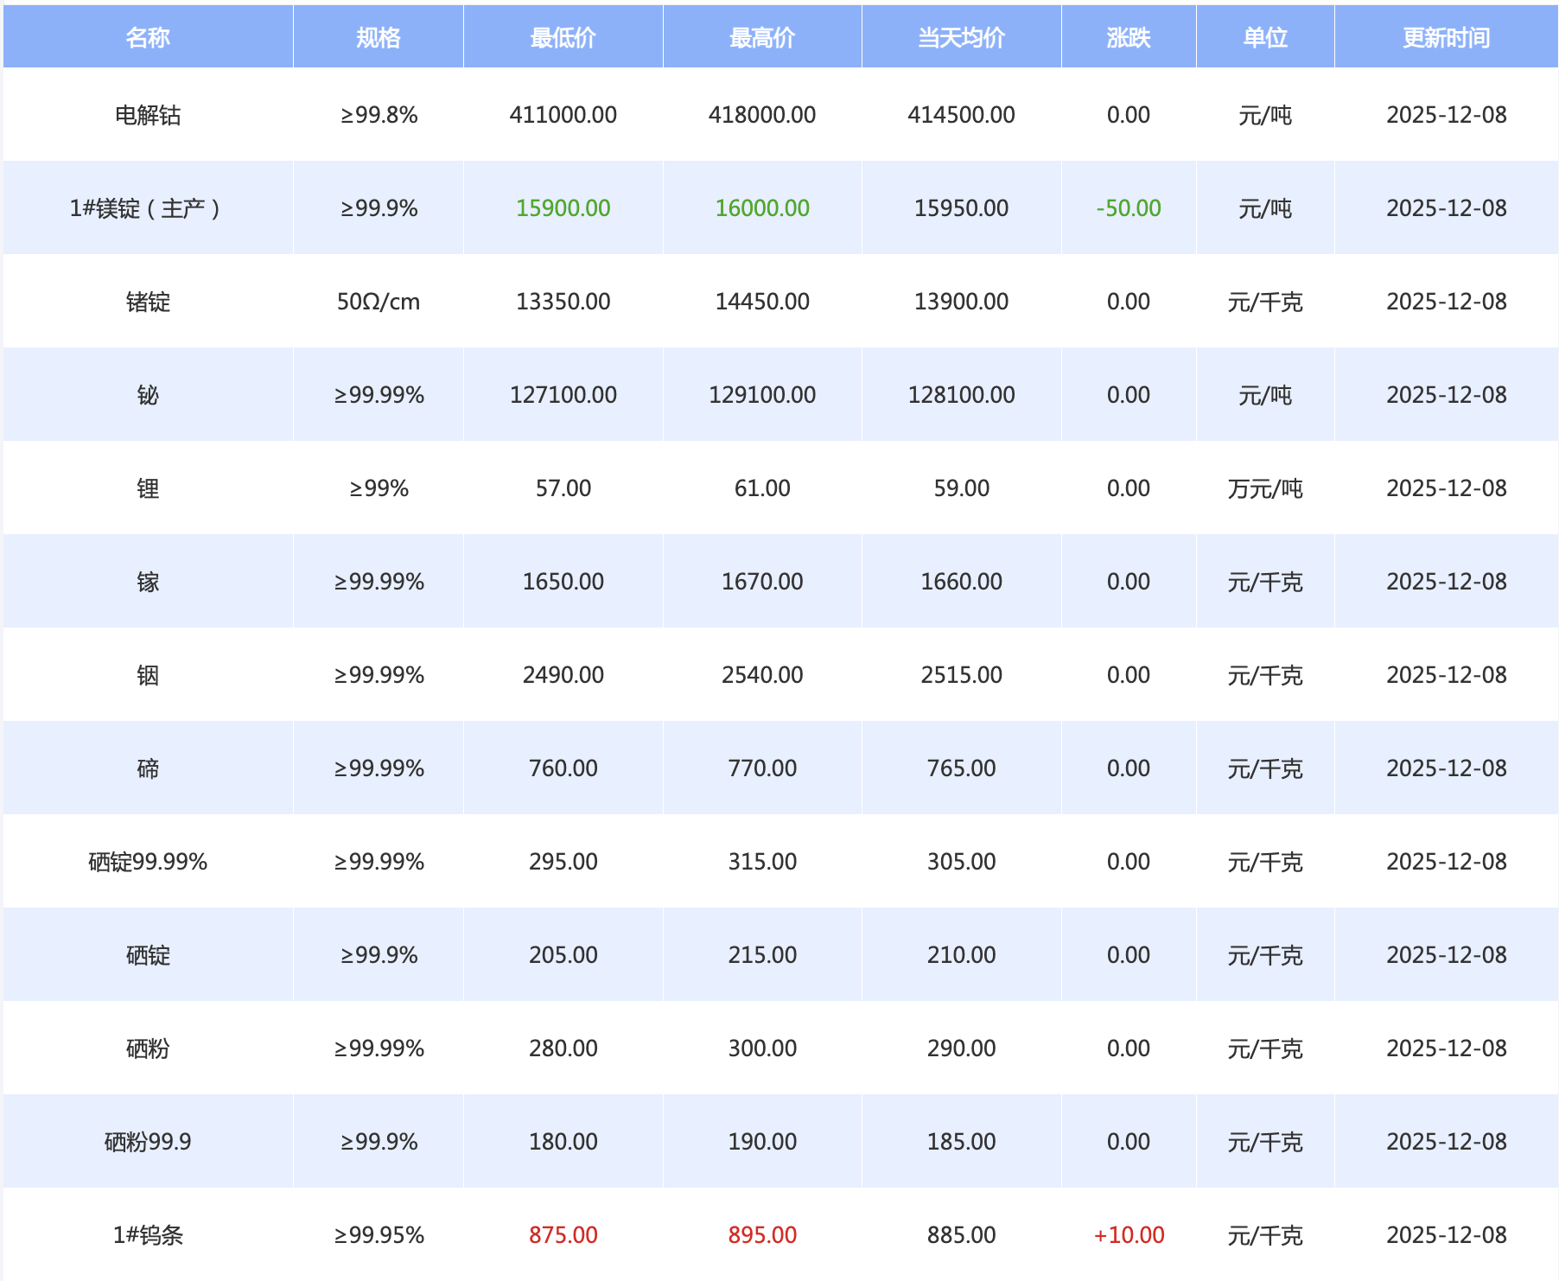Open the 电解钴 product name
The width and height of the screenshot is (1559, 1281).
coord(148,115)
